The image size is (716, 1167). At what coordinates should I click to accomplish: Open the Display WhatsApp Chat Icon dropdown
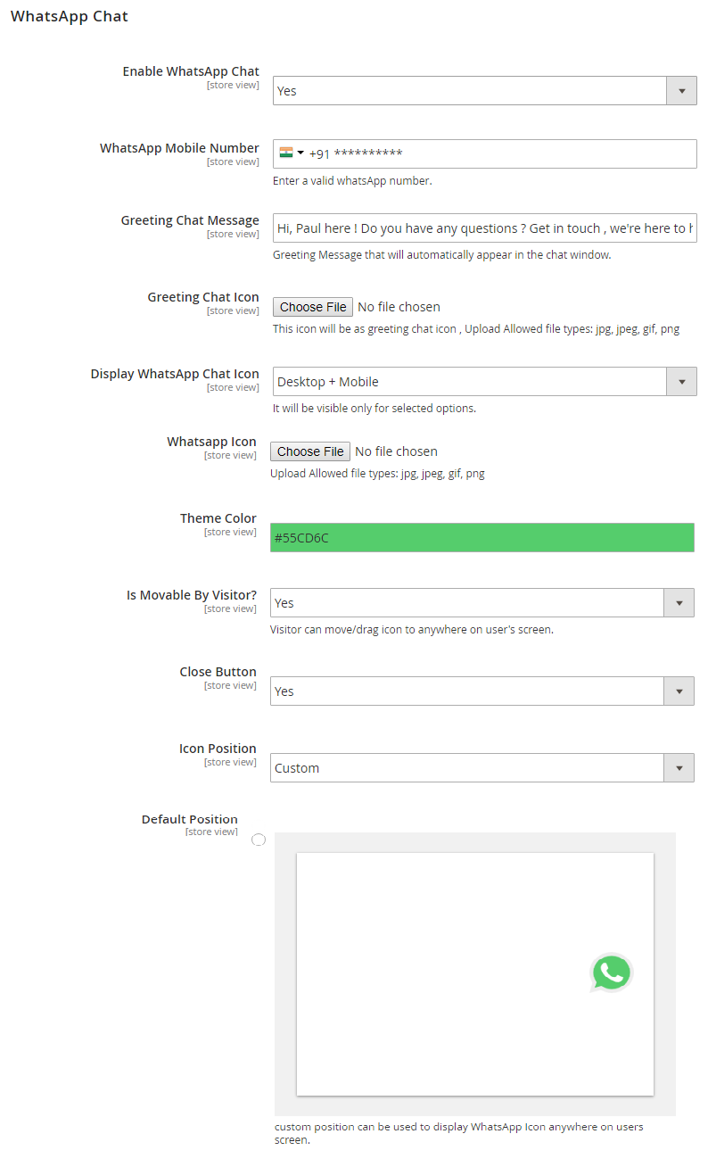(x=484, y=382)
